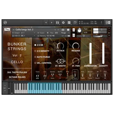The image size is (114, 114).
Task: Go to next preset with right arrow
Action: click(x=51, y=22)
